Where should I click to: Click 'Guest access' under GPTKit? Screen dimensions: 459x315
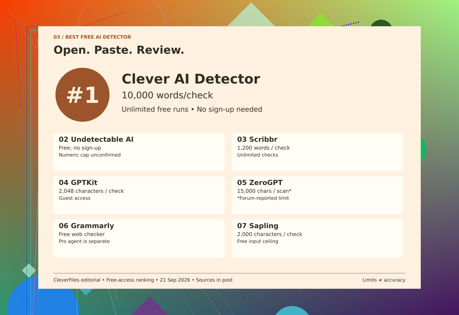74,198
